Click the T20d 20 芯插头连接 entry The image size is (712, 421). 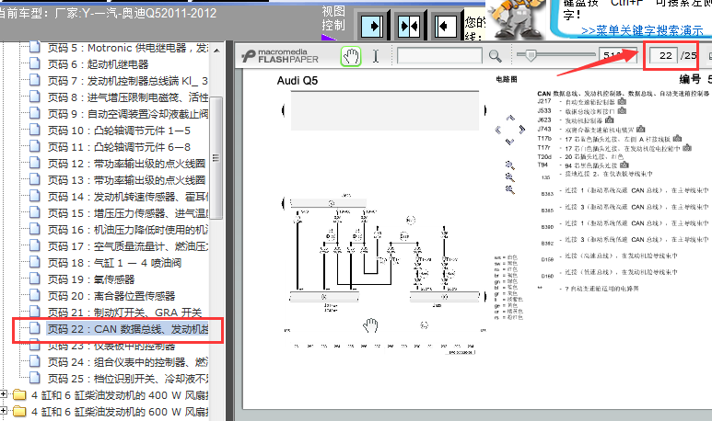580,156
